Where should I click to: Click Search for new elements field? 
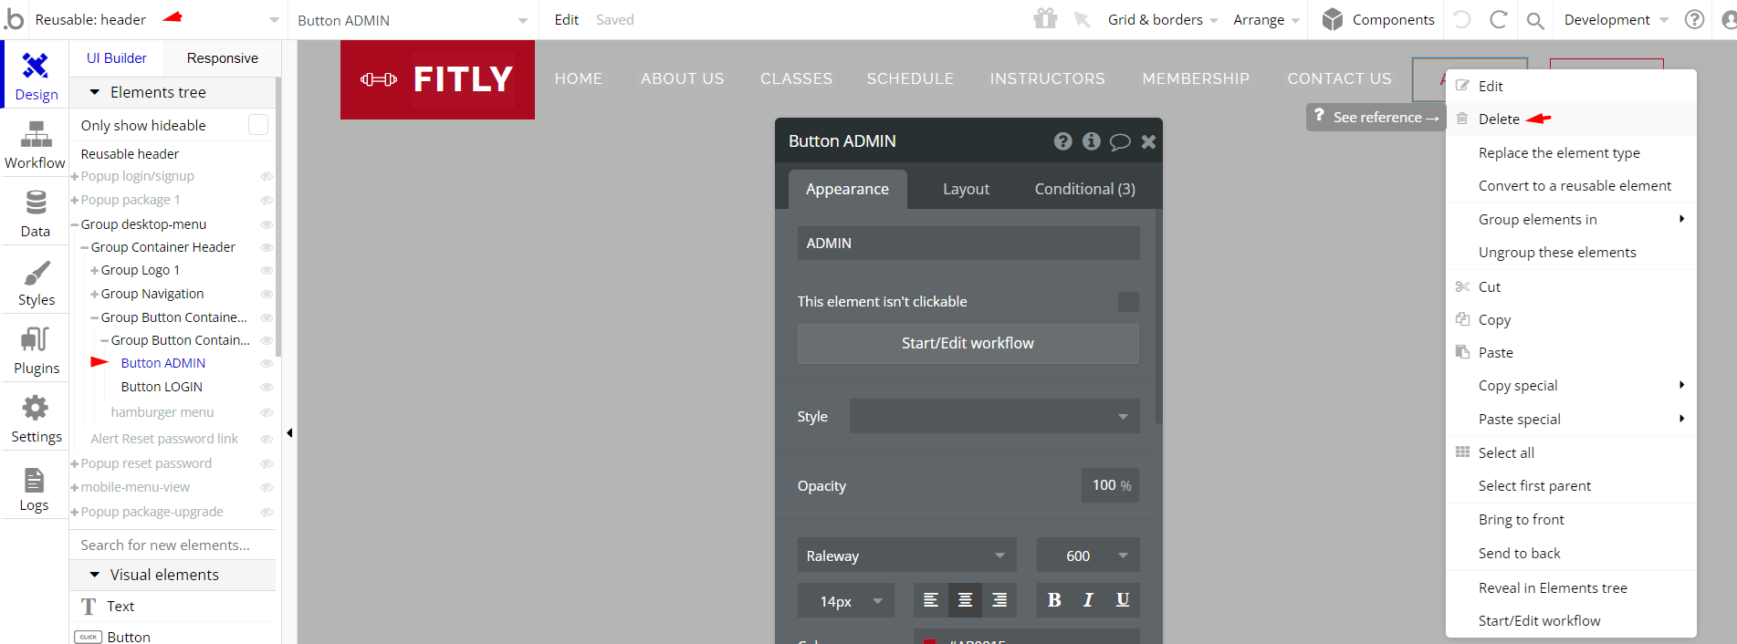[x=173, y=545]
